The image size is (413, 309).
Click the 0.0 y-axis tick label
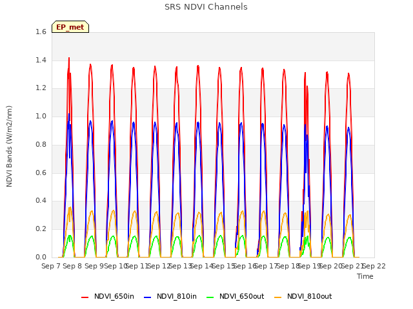(x=41, y=257)
